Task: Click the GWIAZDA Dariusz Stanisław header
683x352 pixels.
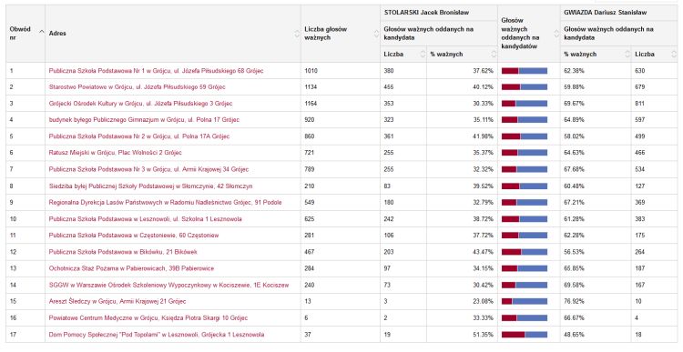Action: click(606, 13)
